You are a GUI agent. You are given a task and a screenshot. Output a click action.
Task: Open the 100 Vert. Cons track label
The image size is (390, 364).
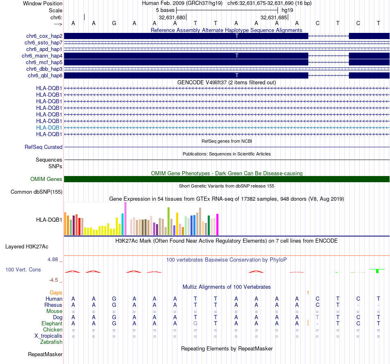(x=23, y=269)
